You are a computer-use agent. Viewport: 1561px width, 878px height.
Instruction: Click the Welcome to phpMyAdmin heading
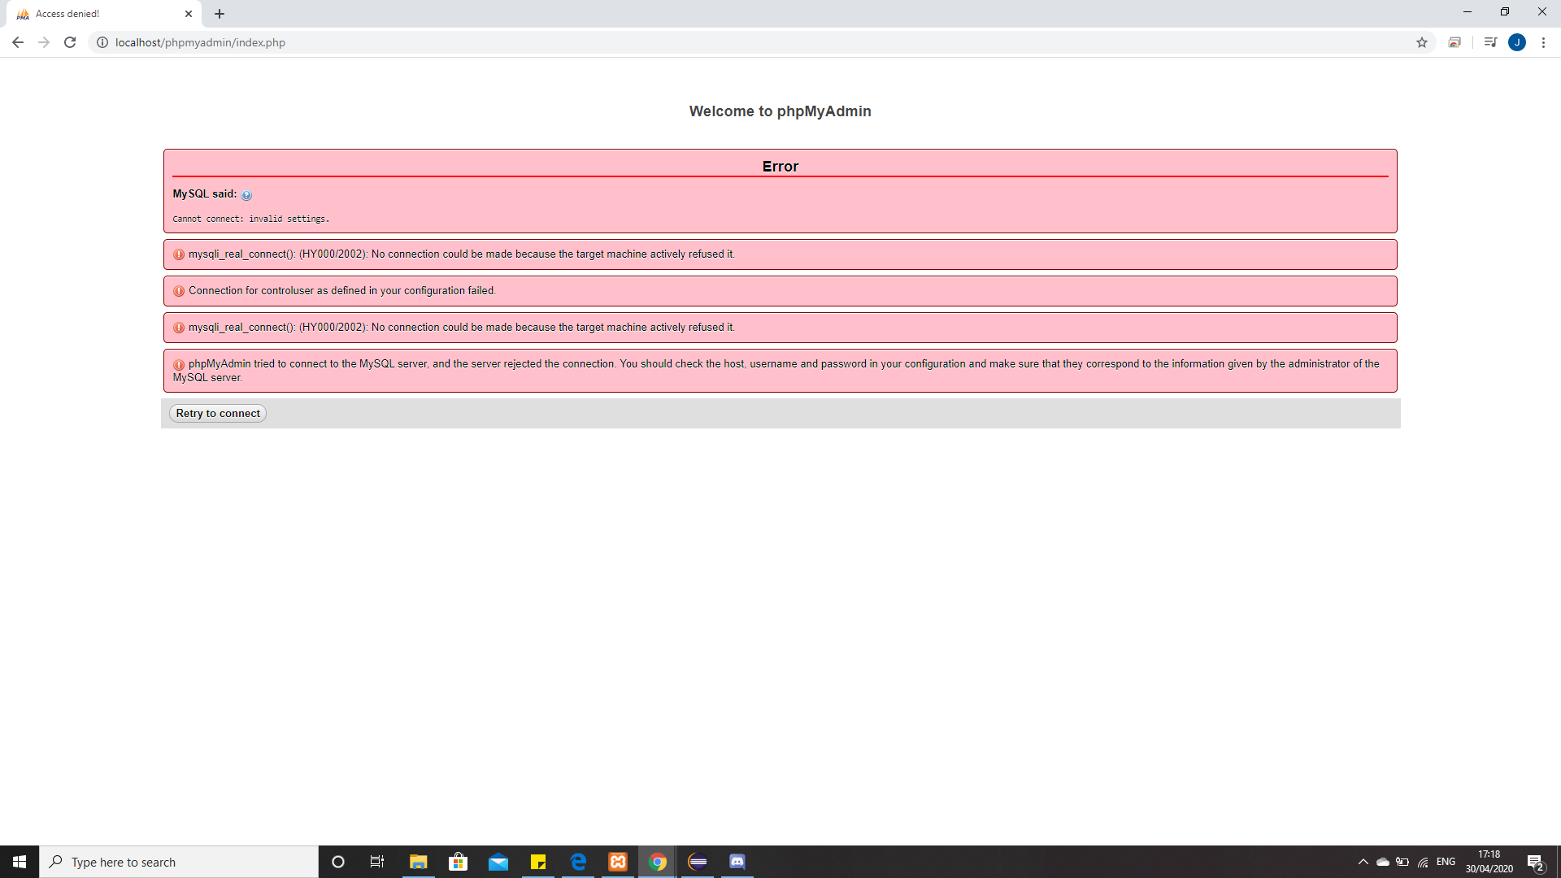coord(780,111)
